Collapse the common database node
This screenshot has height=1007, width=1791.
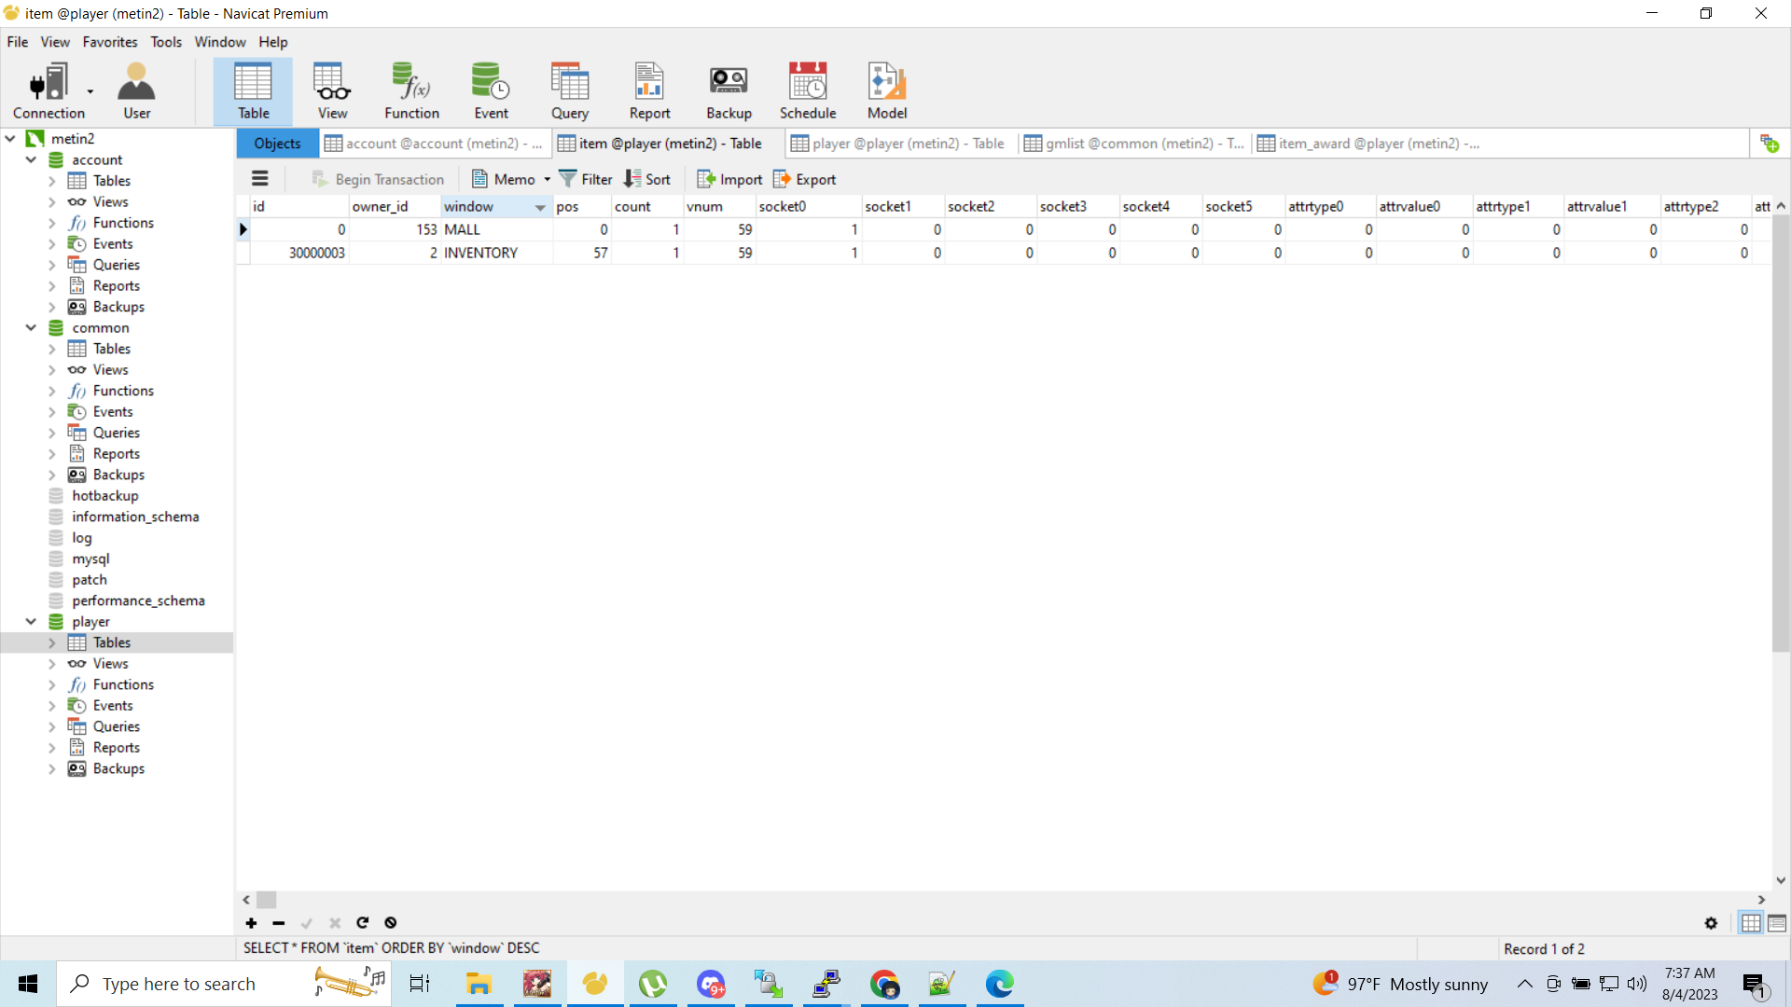pyautogui.click(x=31, y=327)
